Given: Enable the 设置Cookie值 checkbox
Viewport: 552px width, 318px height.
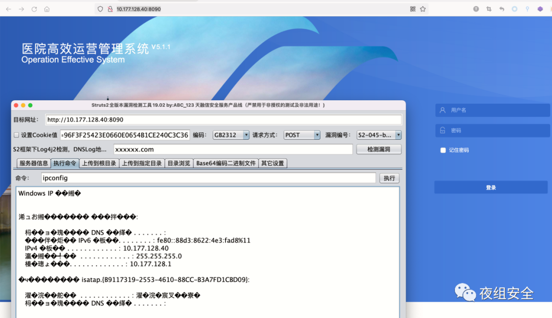Looking at the screenshot, I should coord(16,135).
